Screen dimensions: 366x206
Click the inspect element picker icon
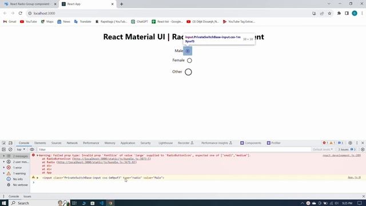pos(4,143)
